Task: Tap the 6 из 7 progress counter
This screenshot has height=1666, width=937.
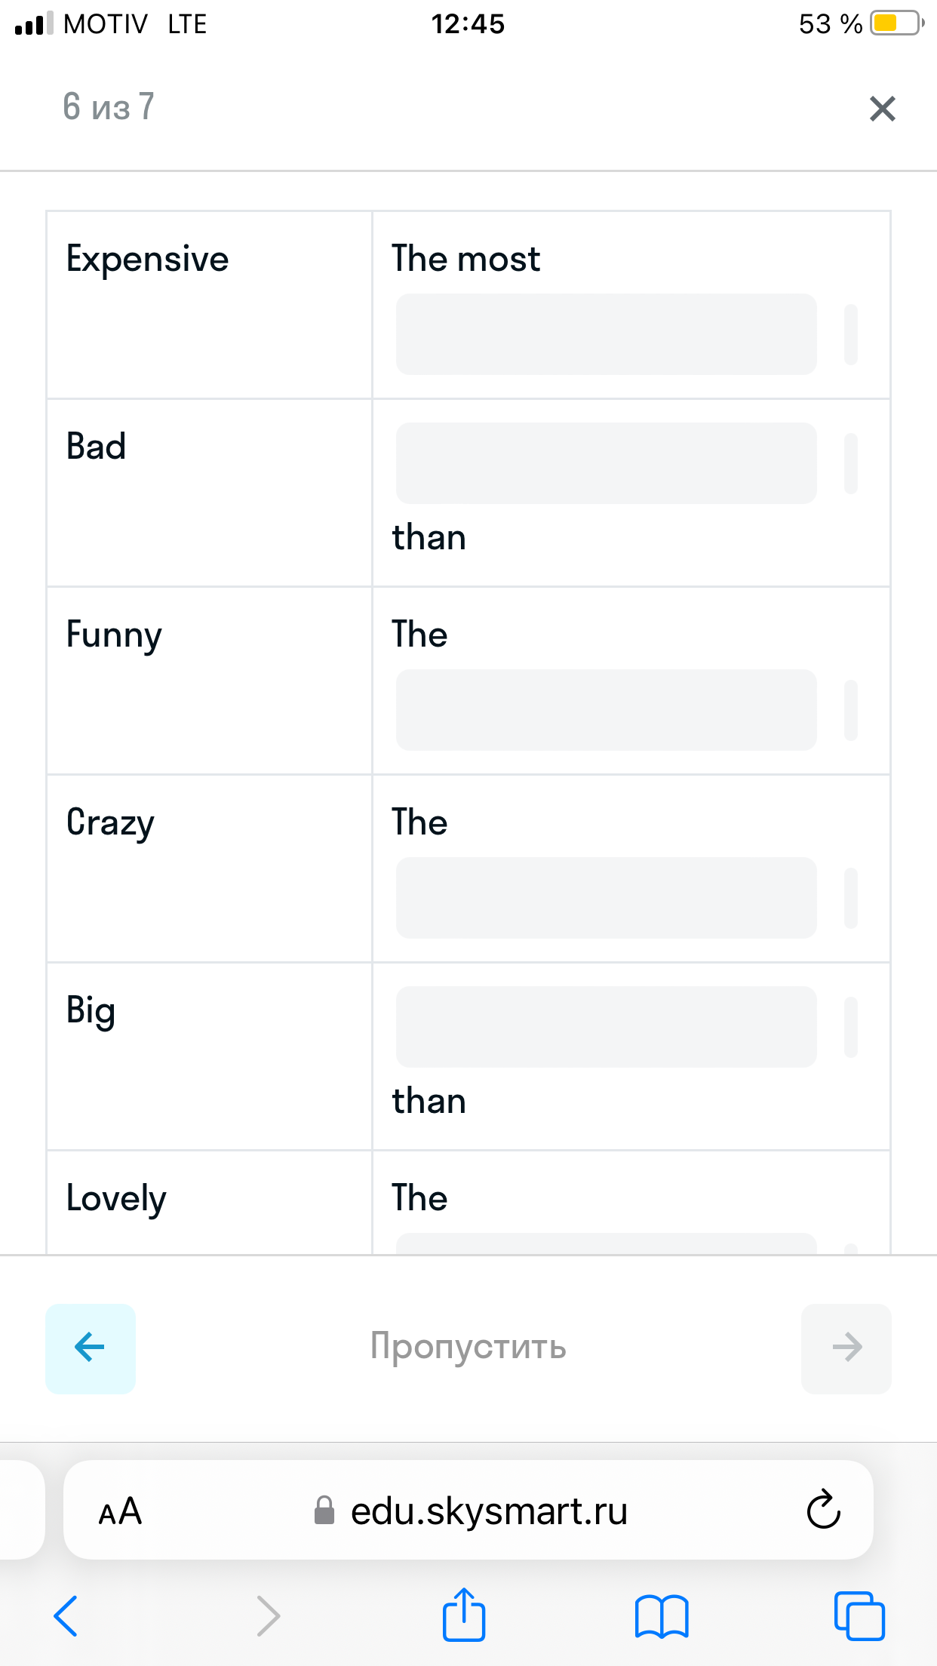Action: (109, 107)
